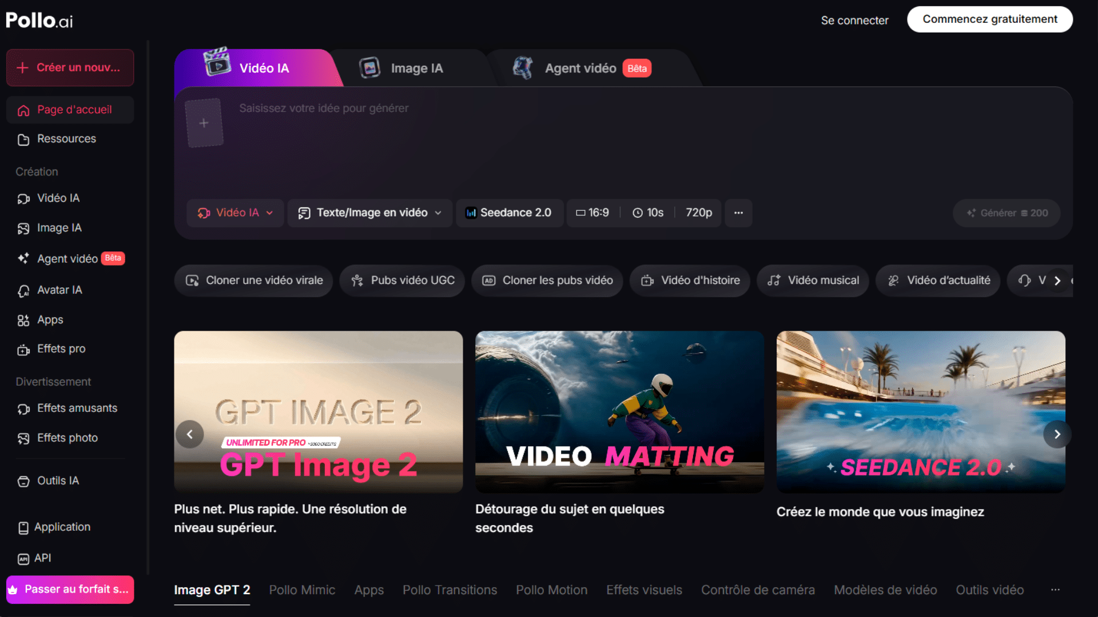The height and width of the screenshot is (617, 1098).
Task: Switch to Pollo Motion tab
Action: click(x=552, y=590)
